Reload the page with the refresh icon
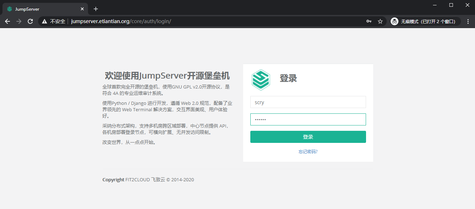Viewport: 475px width, 209px height. pyautogui.click(x=30, y=21)
